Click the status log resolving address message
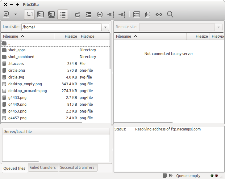This screenshot has height=179, width=225. (x=168, y=129)
